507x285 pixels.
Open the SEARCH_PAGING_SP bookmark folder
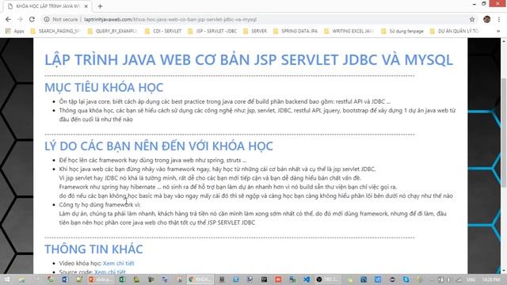coord(55,31)
